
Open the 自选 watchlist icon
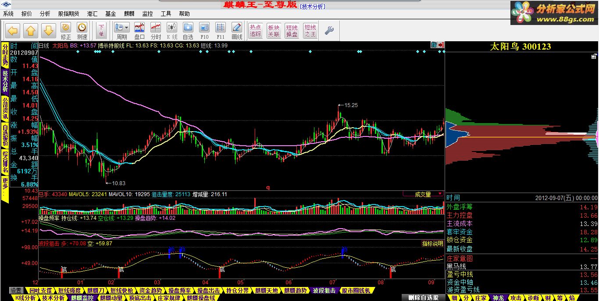[x=188, y=31]
